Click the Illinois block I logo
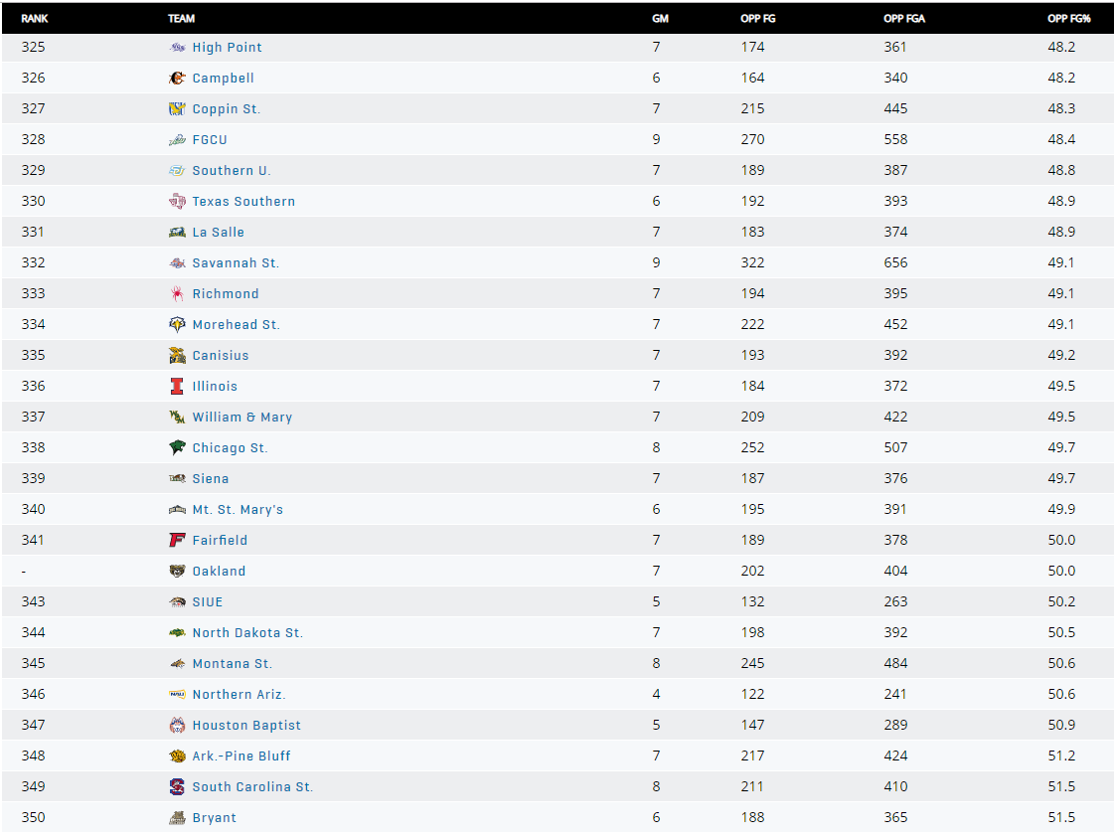 [x=177, y=387]
